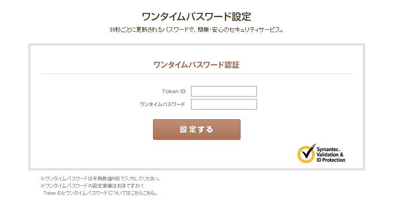396x209 pixels.
Task: Focus the ワンタイムパスワード input box
Action: (224, 104)
